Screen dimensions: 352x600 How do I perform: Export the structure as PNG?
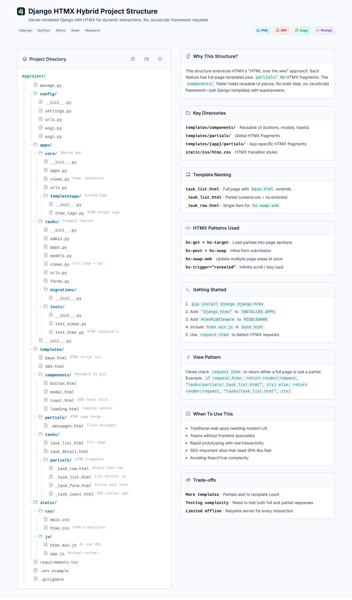pyautogui.click(x=262, y=30)
